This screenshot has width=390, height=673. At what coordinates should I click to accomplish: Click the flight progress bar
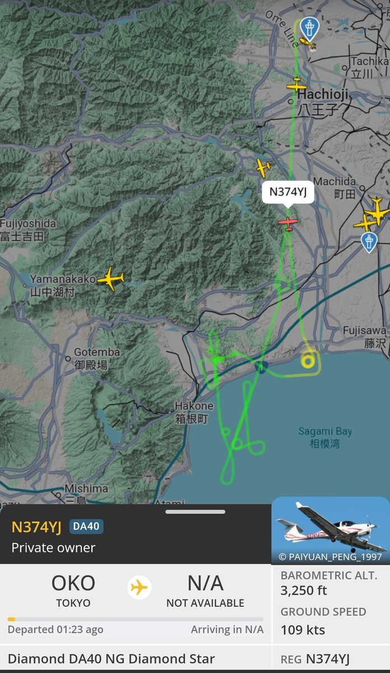(135, 619)
